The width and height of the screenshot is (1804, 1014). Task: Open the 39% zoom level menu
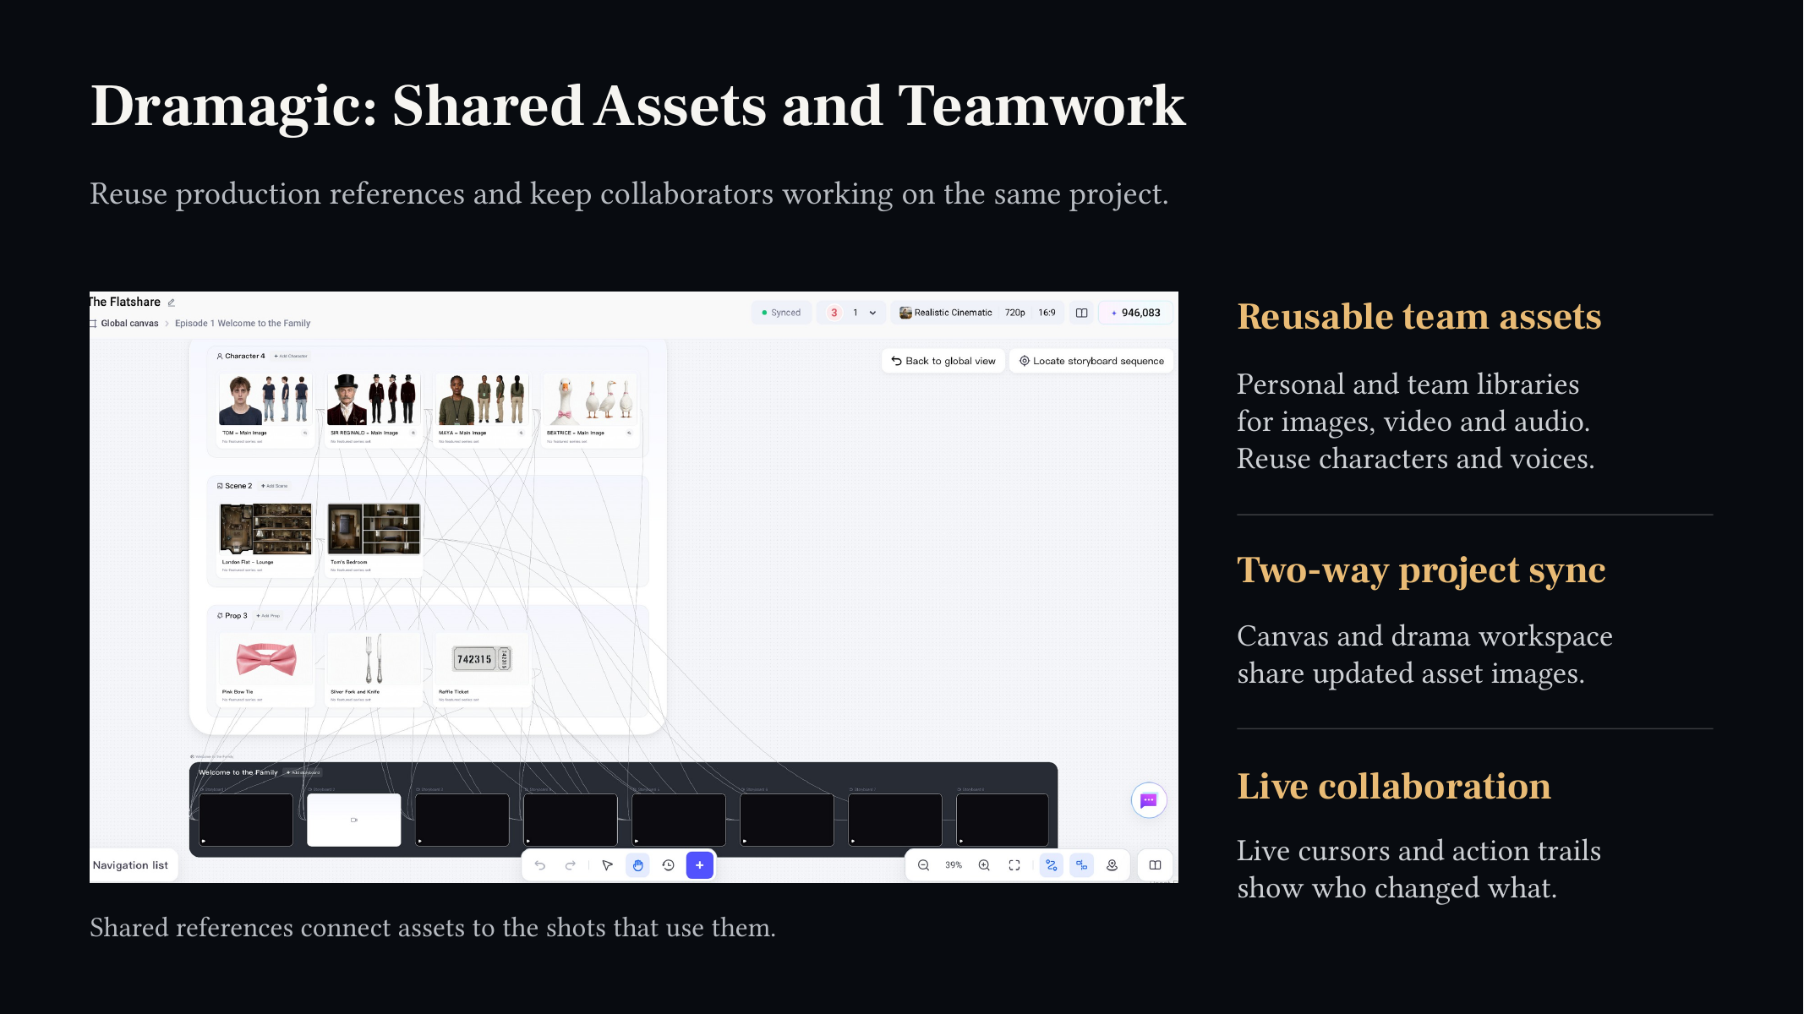pyautogui.click(x=954, y=865)
